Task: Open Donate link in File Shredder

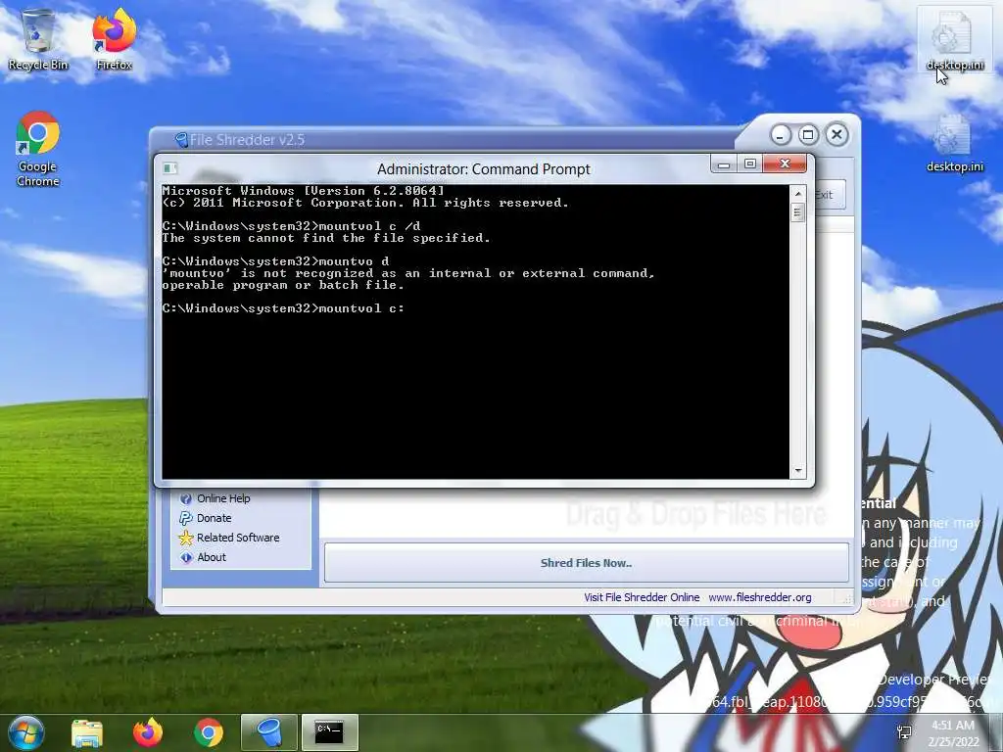Action: tap(214, 518)
